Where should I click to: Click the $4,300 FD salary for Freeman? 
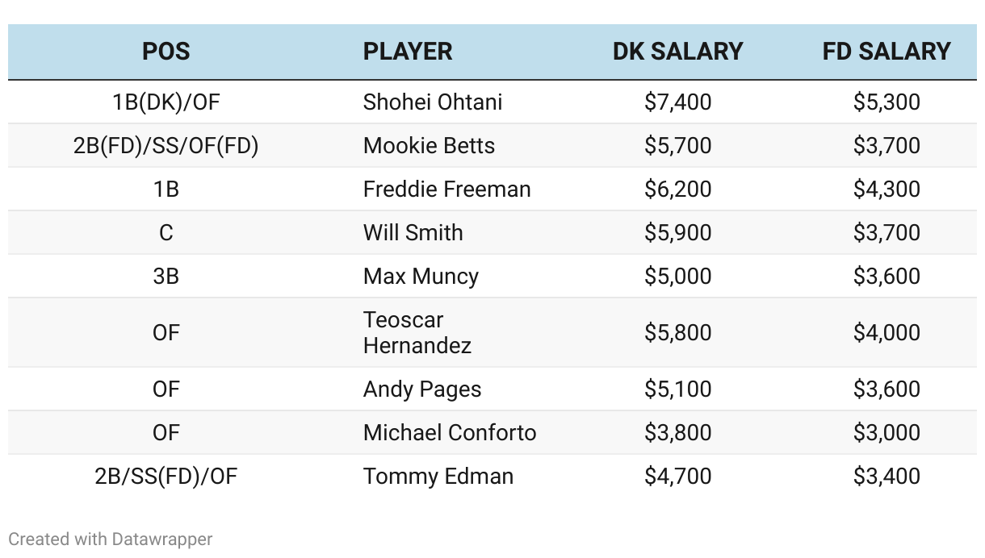(x=886, y=189)
